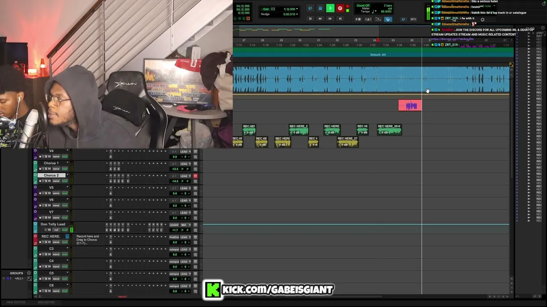
Task: Toggle the Count Off button
Action: point(363,6)
